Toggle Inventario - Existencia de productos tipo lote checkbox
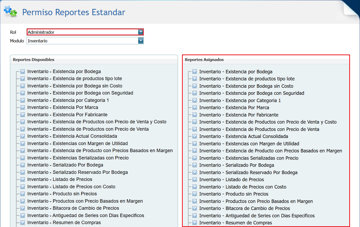This screenshot has width=360, height=227. [22, 79]
